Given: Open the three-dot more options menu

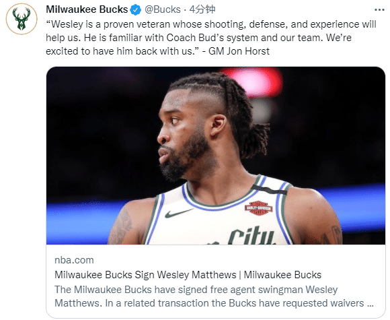Looking at the screenshot, I should 379,9.
